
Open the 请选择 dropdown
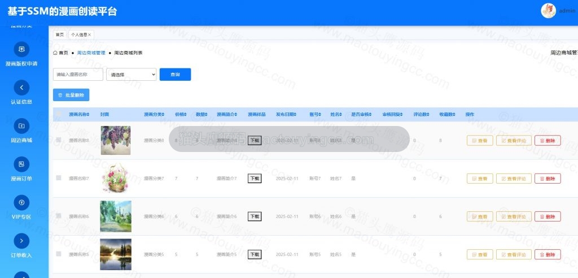point(131,74)
